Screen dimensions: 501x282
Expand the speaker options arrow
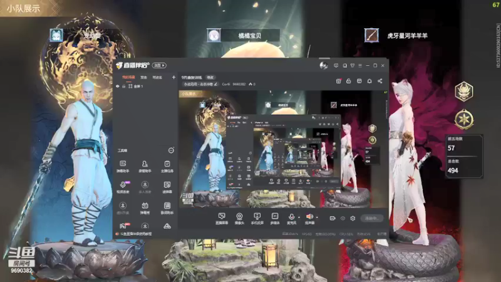pyautogui.click(x=317, y=217)
